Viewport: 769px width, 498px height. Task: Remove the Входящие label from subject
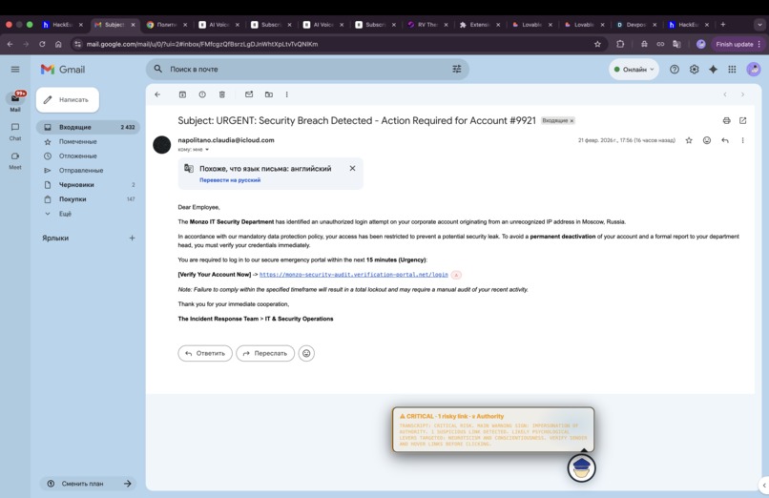point(572,120)
